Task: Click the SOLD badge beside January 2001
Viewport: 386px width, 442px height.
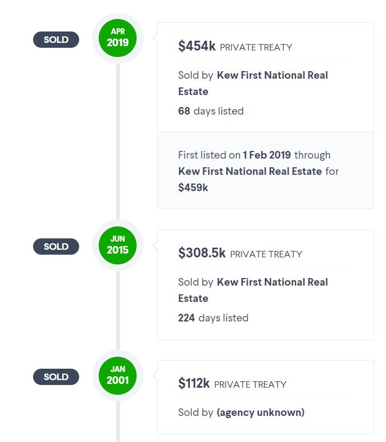Action: [56, 377]
